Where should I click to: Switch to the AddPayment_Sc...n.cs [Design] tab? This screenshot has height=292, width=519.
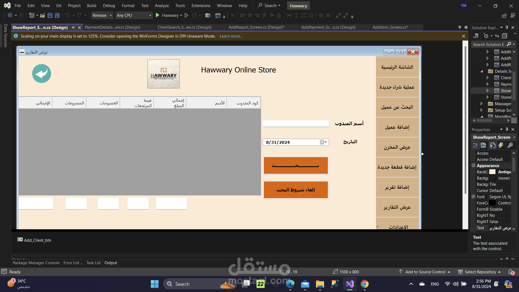pos(328,27)
